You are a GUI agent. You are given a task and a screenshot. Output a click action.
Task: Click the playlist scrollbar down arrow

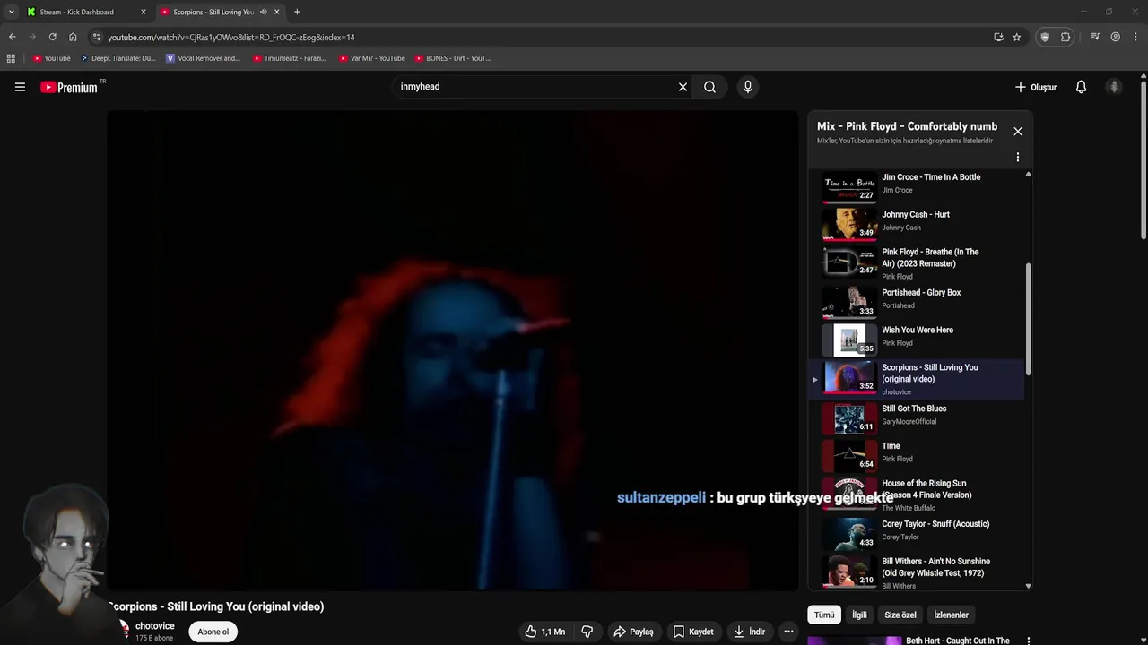coord(1028,586)
